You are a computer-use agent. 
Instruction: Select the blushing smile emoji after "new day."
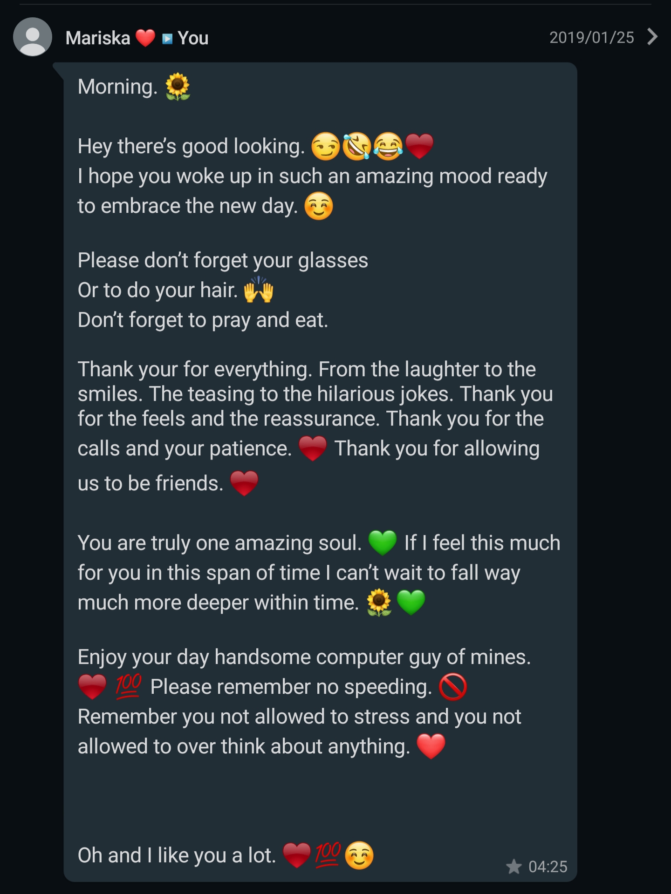tap(319, 206)
